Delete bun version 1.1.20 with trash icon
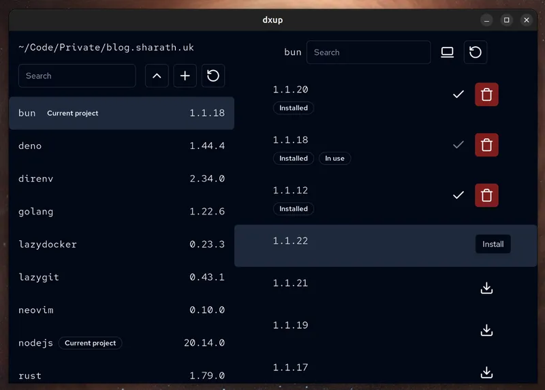The width and height of the screenshot is (545, 390). (x=486, y=95)
